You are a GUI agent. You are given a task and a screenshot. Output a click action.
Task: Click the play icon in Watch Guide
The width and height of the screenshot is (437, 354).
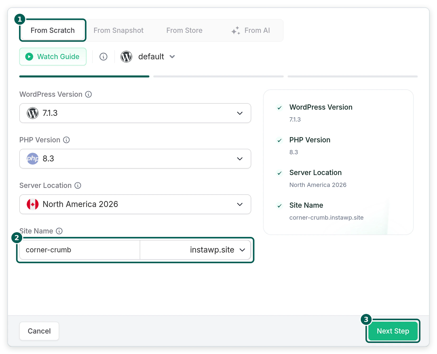click(29, 56)
